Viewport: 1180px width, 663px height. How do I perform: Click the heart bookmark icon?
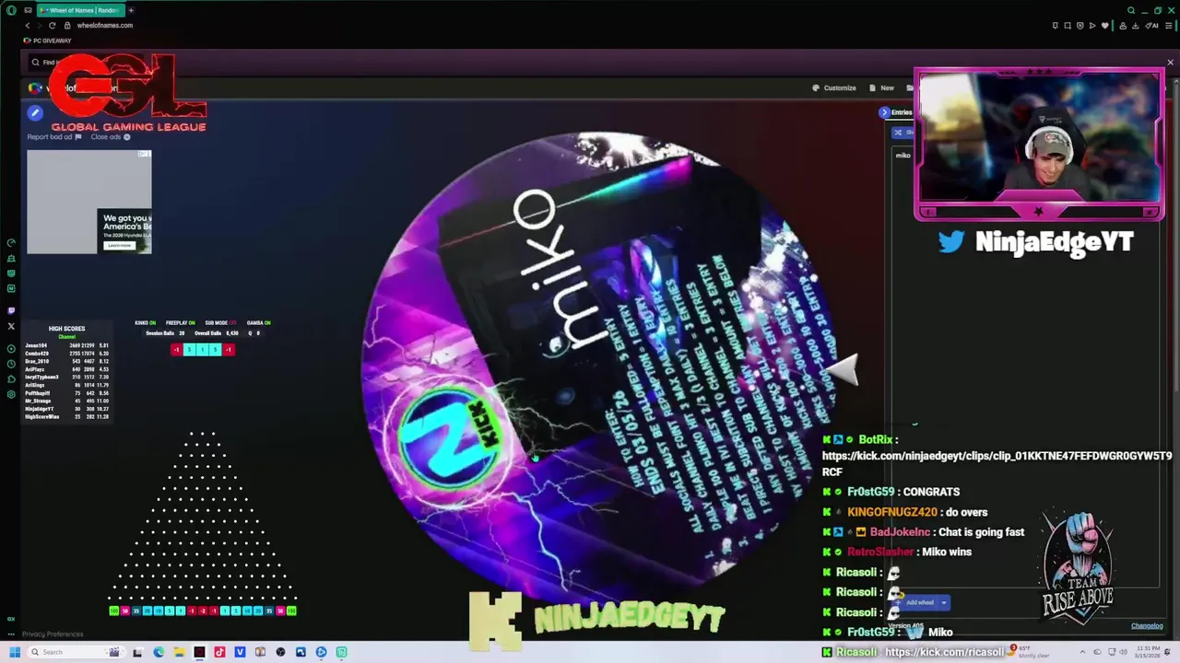[x=1106, y=26]
